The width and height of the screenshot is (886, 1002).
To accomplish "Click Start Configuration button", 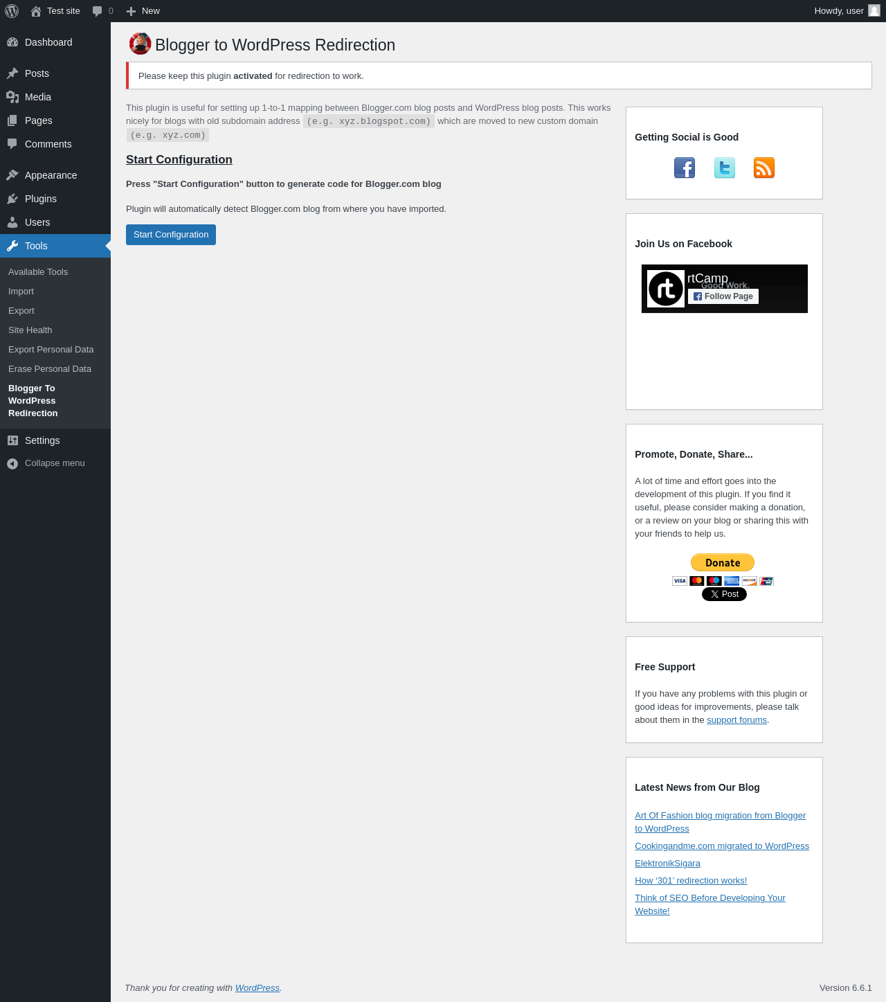I will tap(171, 235).
